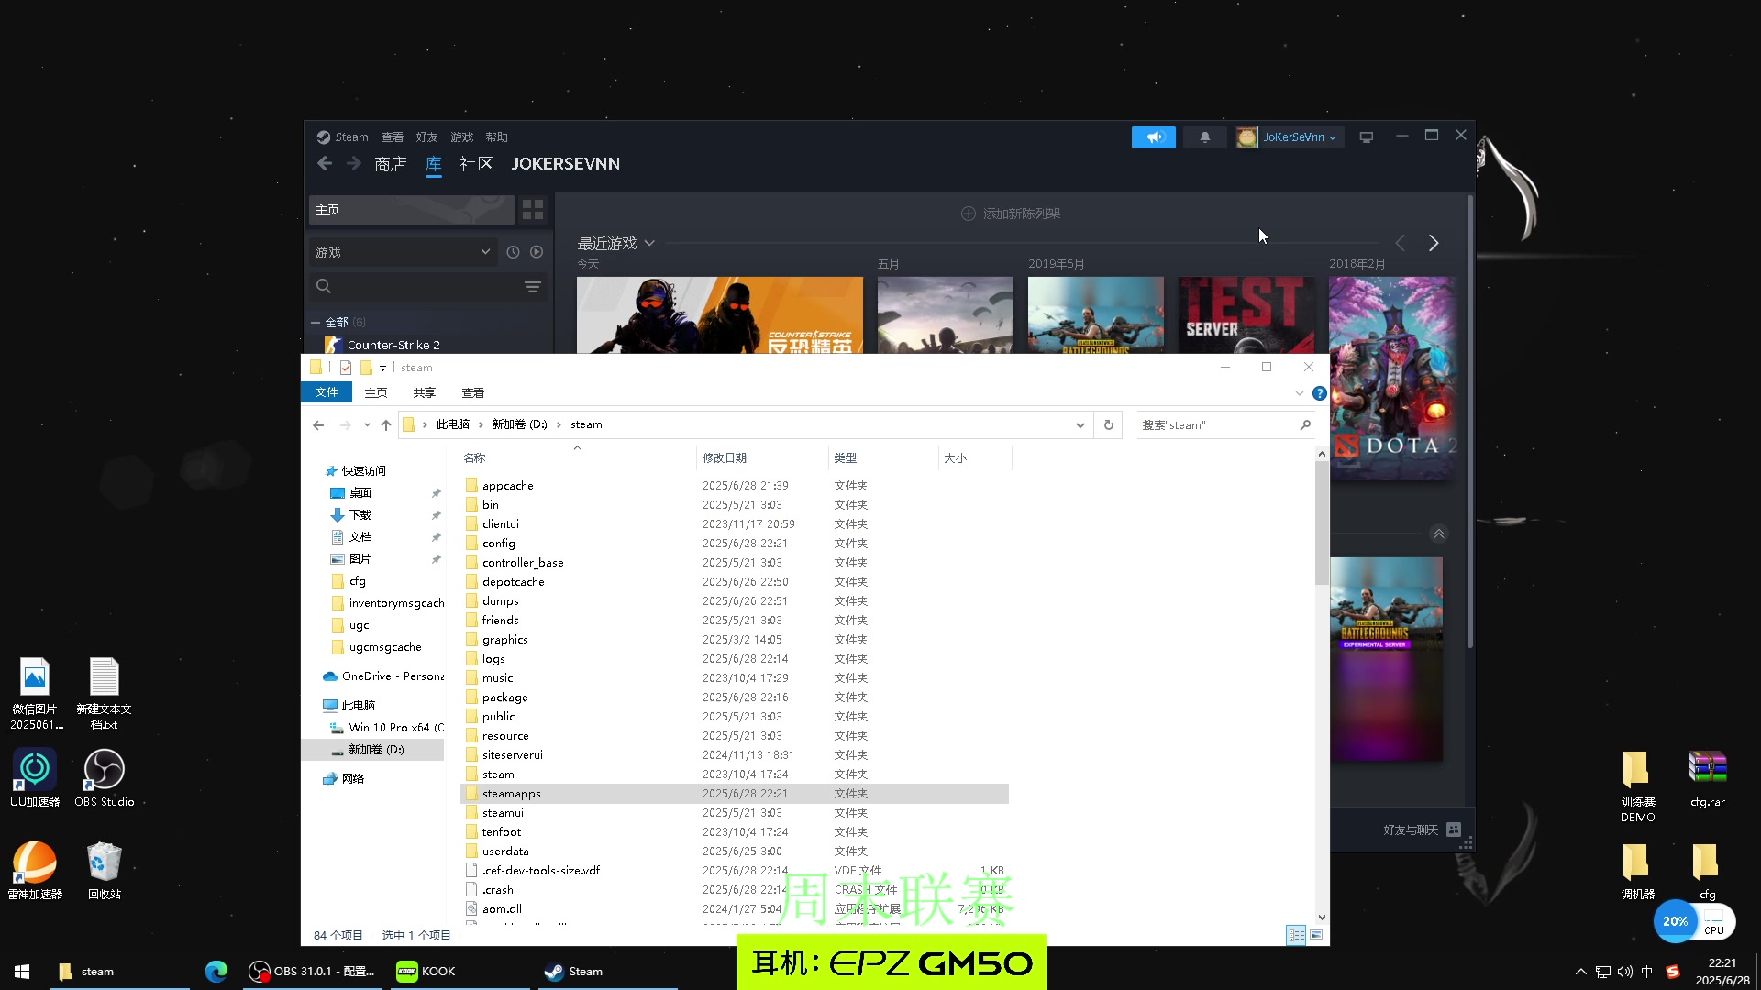Click Explorer quick access properties checkmark icon
1761x990 pixels.
tap(346, 368)
